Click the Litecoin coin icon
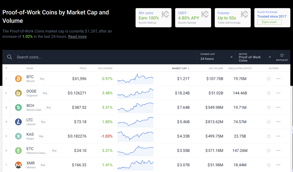Screen dimensions: 293x172 coord(18,122)
